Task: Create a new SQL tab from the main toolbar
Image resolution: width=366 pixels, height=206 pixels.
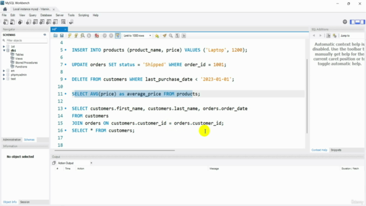Action: coord(6,22)
